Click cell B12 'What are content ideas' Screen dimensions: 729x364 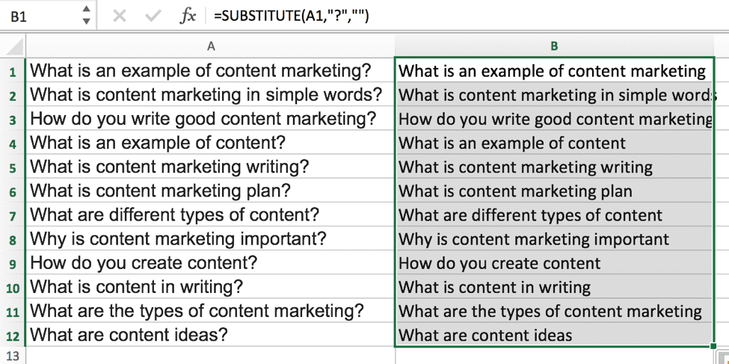[554, 335]
